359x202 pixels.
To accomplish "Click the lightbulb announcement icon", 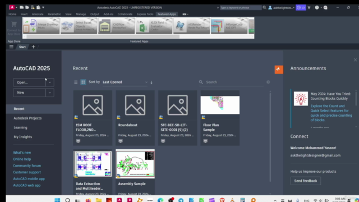I will 301,99.
